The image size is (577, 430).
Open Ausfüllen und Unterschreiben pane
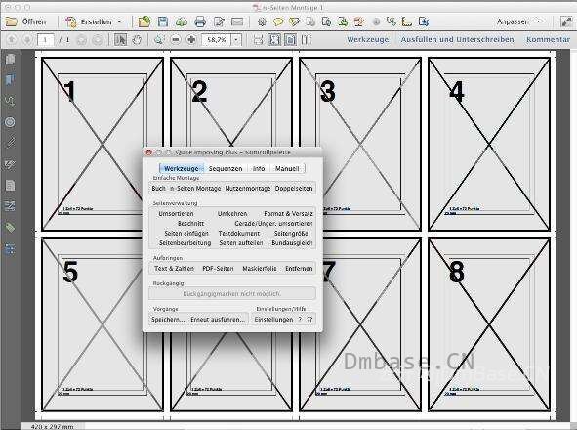point(457,39)
